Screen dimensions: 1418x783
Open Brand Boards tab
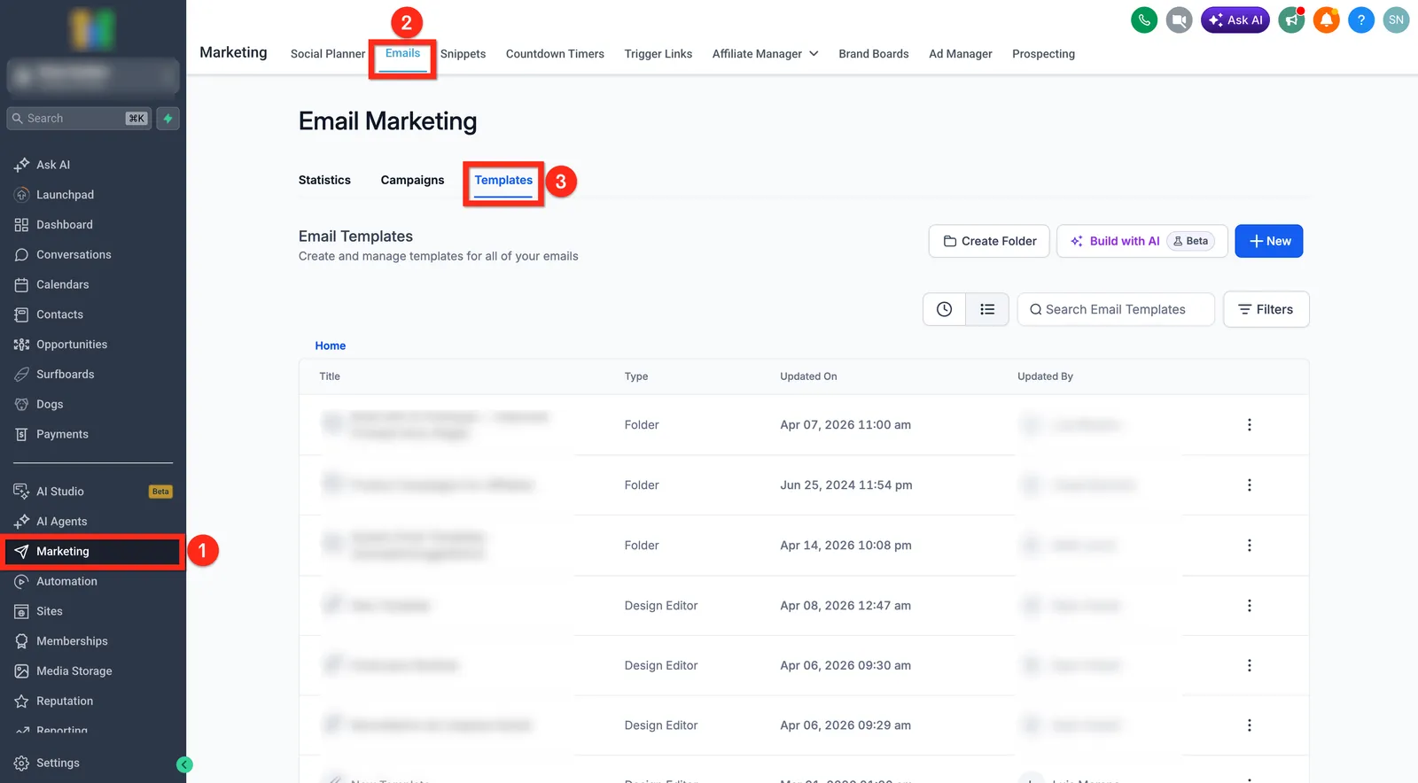tap(874, 54)
